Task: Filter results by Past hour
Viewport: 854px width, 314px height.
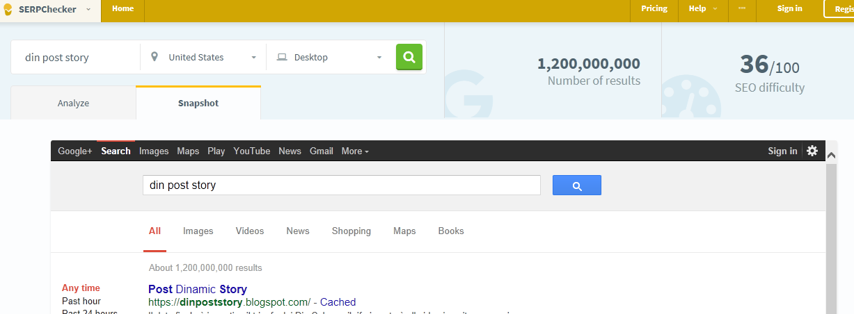Action: (x=81, y=301)
